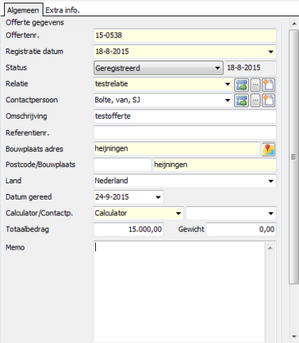Expand the Relatie dropdown with testrelatie

(x=228, y=84)
